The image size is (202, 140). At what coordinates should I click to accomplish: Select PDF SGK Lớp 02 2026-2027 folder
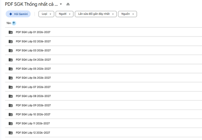(x=103, y=41)
